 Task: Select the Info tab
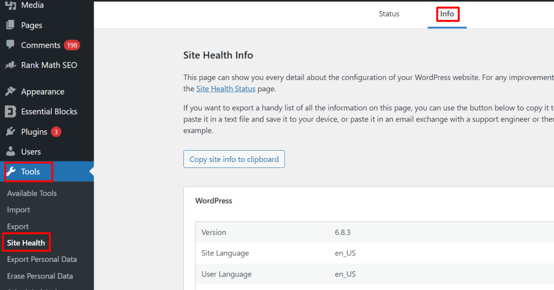447,14
